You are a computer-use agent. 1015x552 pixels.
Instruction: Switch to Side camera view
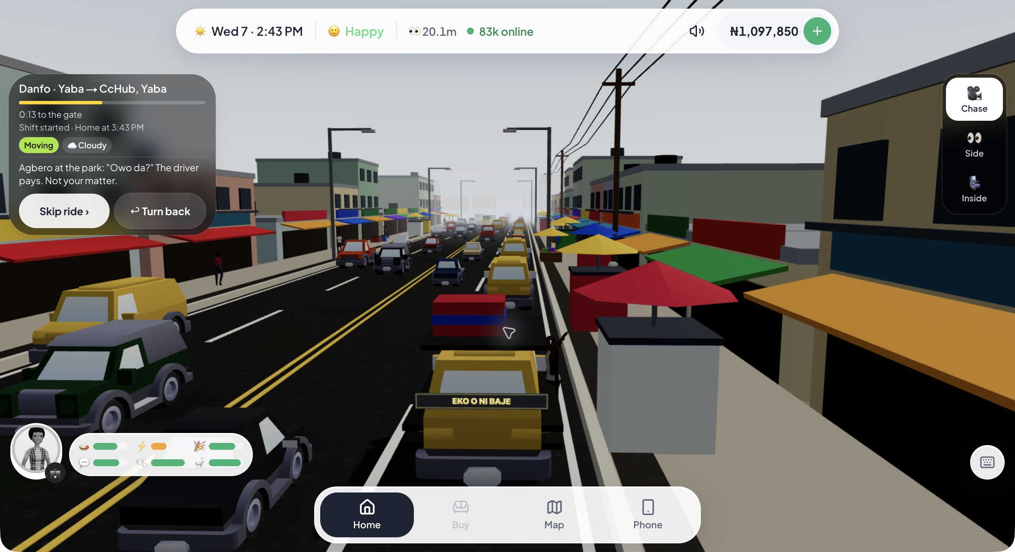click(x=974, y=144)
